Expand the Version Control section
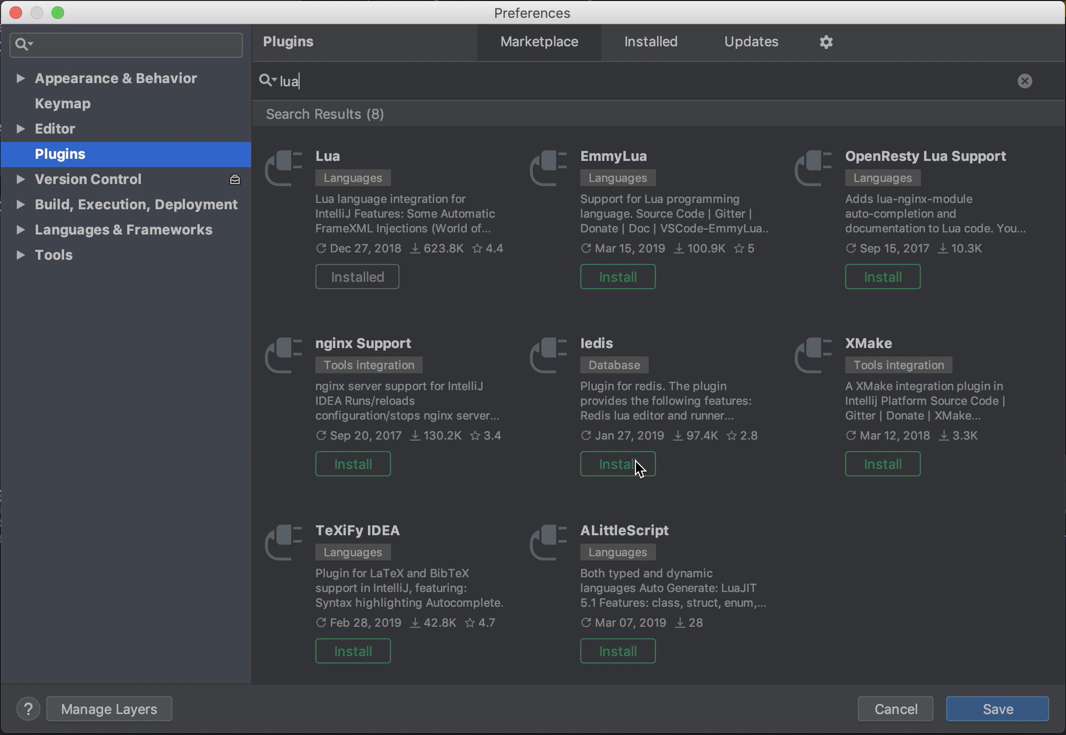 coord(20,179)
